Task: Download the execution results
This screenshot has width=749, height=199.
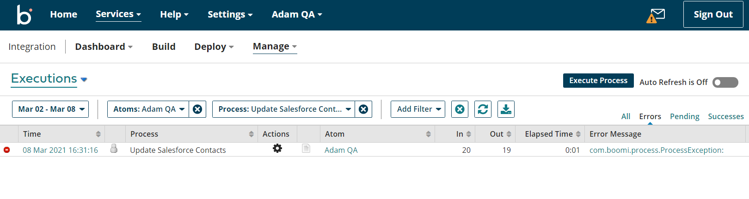Action: 506,109
